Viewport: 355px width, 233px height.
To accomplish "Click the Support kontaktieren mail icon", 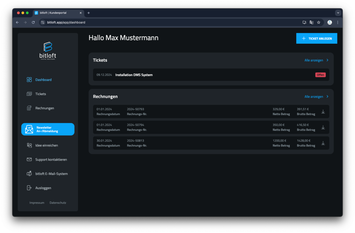I will (x=29, y=159).
